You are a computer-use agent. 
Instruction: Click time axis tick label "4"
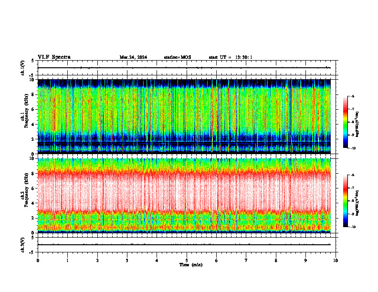tap(157, 261)
